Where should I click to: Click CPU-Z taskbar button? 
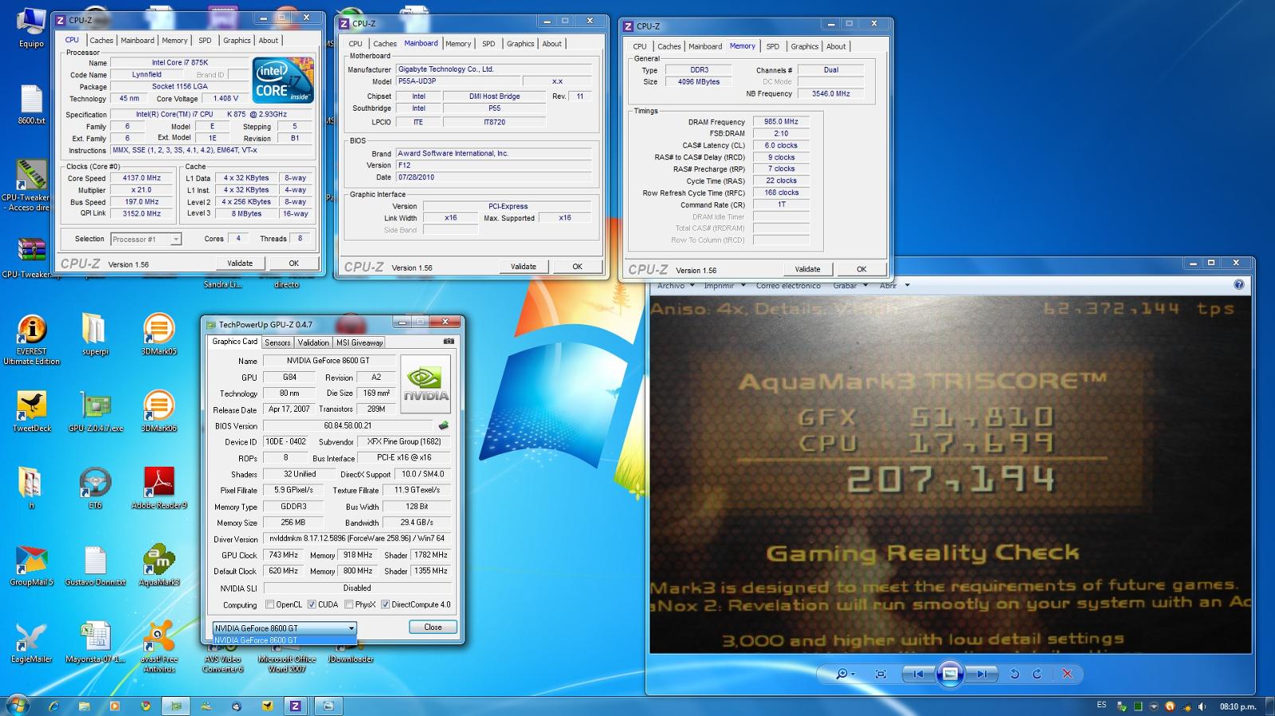(x=296, y=706)
